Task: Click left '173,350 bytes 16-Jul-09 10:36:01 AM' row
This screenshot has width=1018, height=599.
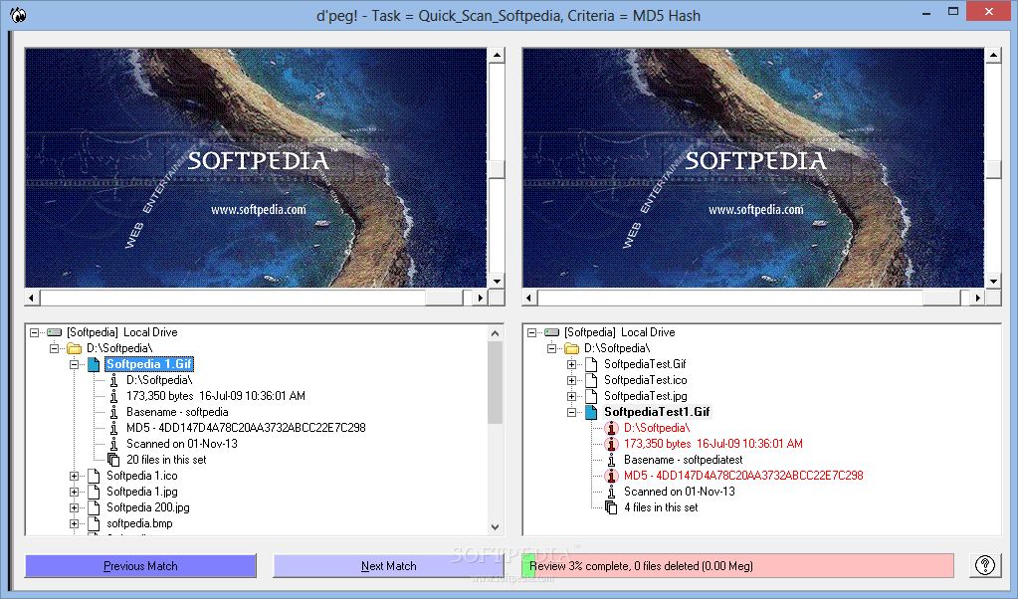Action: [216, 396]
